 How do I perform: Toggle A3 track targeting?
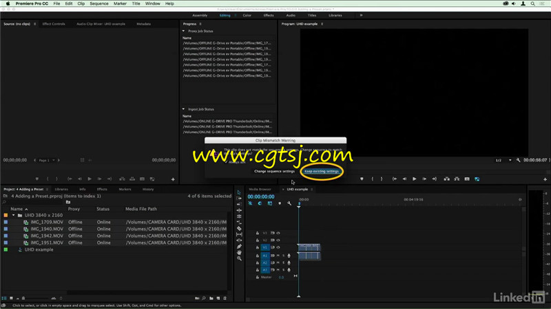[265, 270]
